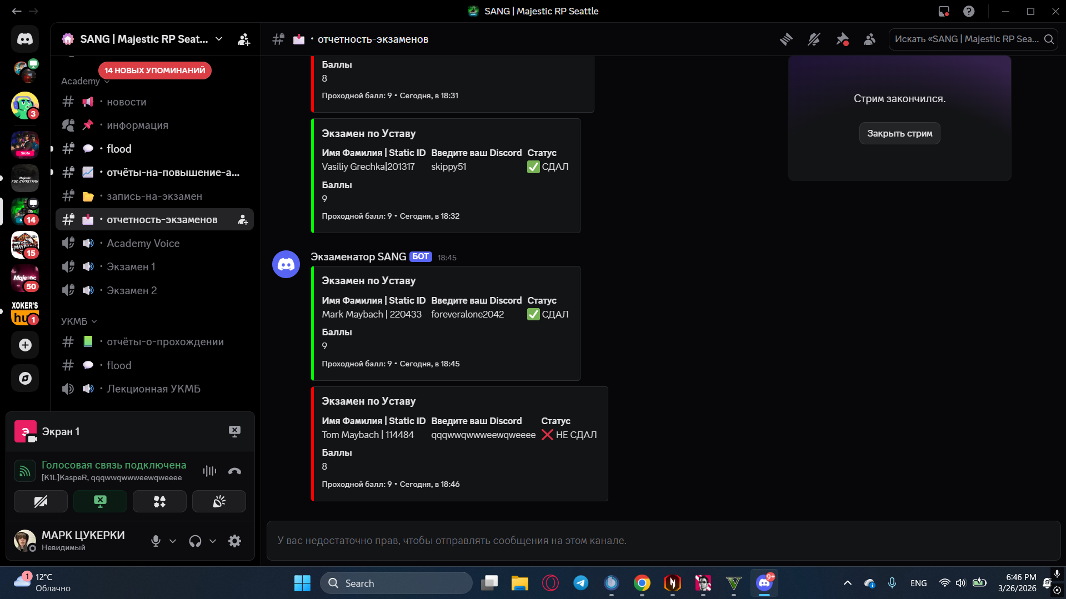Open the taskbar clock showing 6:46 PM
This screenshot has width=1066, height=599.
(1017, 583)
